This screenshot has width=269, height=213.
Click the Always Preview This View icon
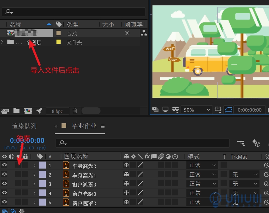pos(155,109)
